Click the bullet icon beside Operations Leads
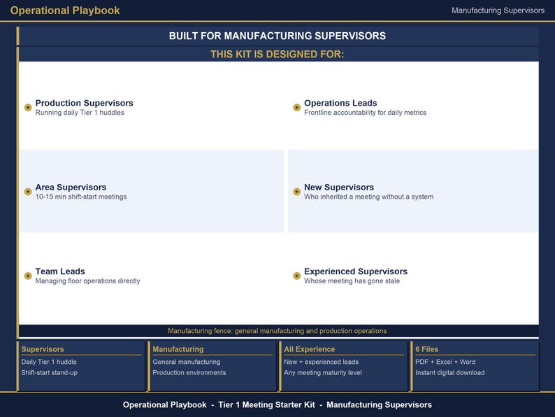The image size is (555, 417). pyautogui.click(x=296, y=107)
